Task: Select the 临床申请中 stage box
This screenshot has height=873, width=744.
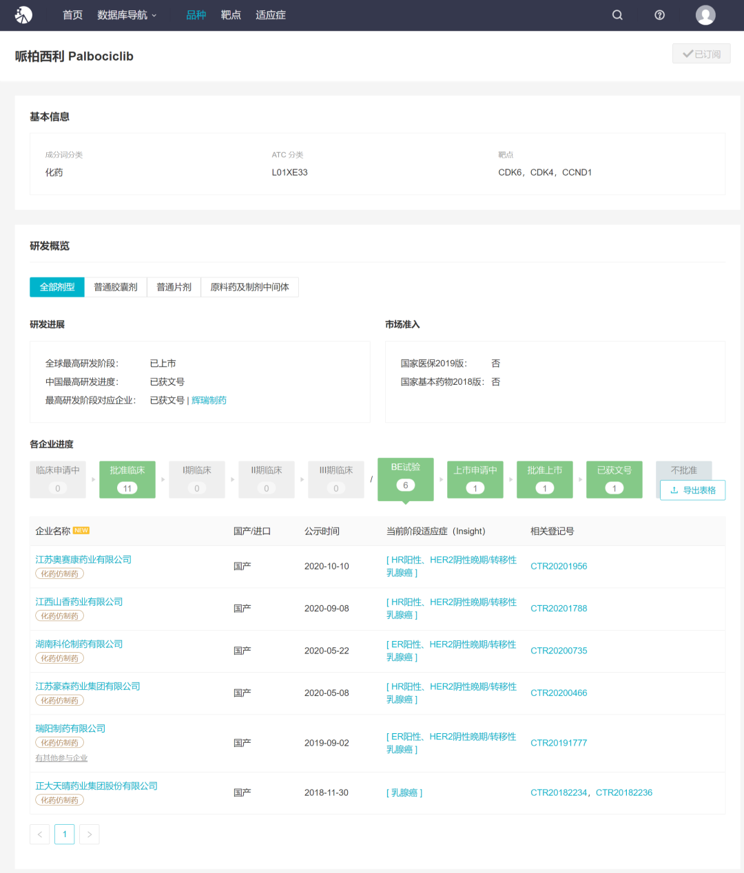Action: pos(58,479)
